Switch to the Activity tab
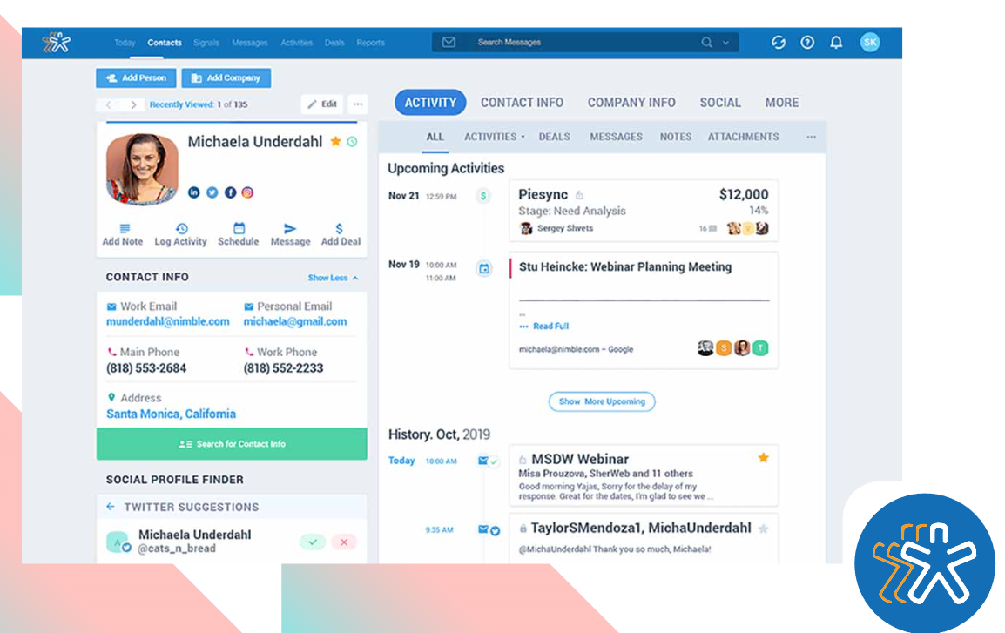Screen dimensions: 1005x633 430,103
